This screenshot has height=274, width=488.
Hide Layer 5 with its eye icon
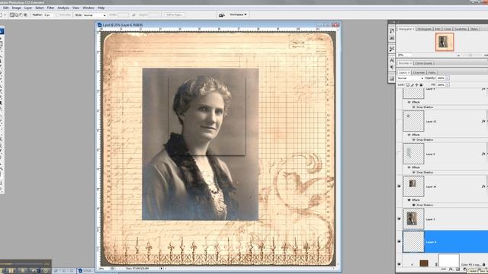[399, 218]
